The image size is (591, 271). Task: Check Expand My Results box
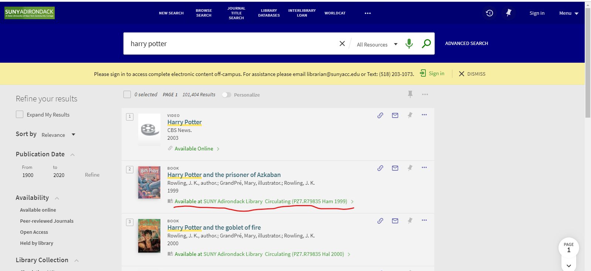tap(20, 114)
